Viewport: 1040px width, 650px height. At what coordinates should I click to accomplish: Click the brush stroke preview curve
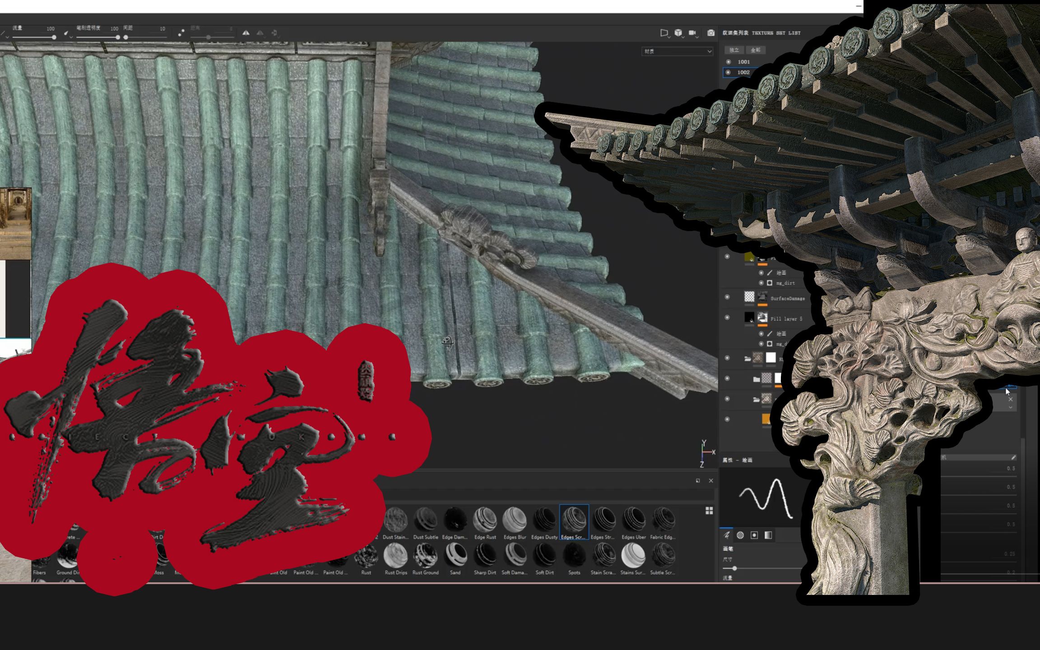[x=766, y=498]
